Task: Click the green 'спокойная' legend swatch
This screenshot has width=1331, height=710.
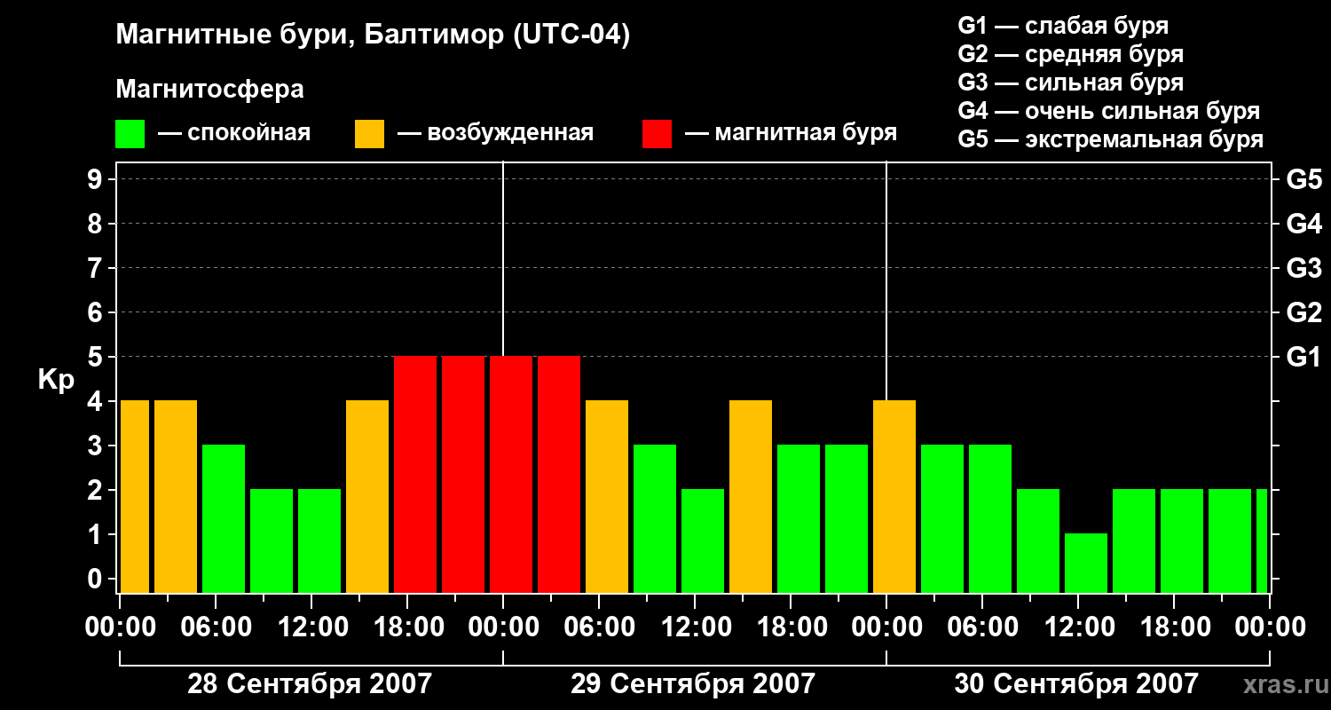Action: coord(130,134)
